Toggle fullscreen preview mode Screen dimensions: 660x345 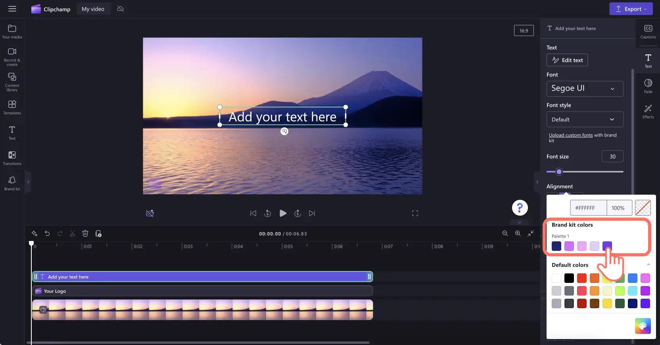coord(415,213)
